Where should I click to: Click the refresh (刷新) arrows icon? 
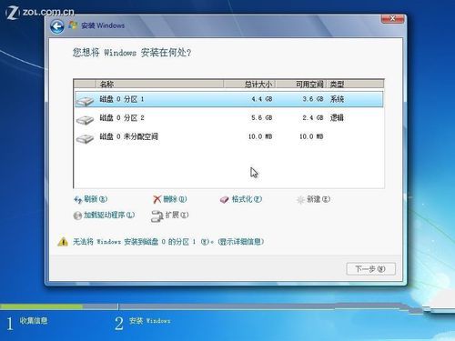point(78,199)
